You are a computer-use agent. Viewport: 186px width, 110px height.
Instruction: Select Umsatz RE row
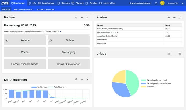click(139, 43)
